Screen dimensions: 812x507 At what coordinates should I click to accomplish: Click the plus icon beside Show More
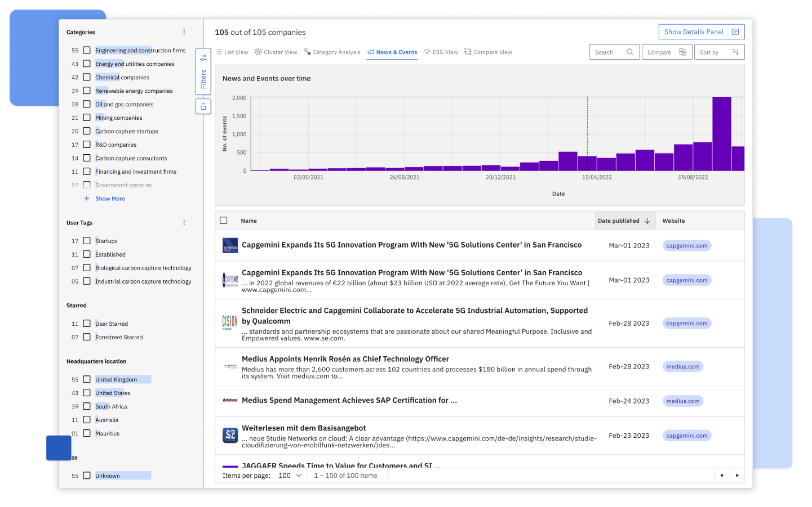[87, 199]
